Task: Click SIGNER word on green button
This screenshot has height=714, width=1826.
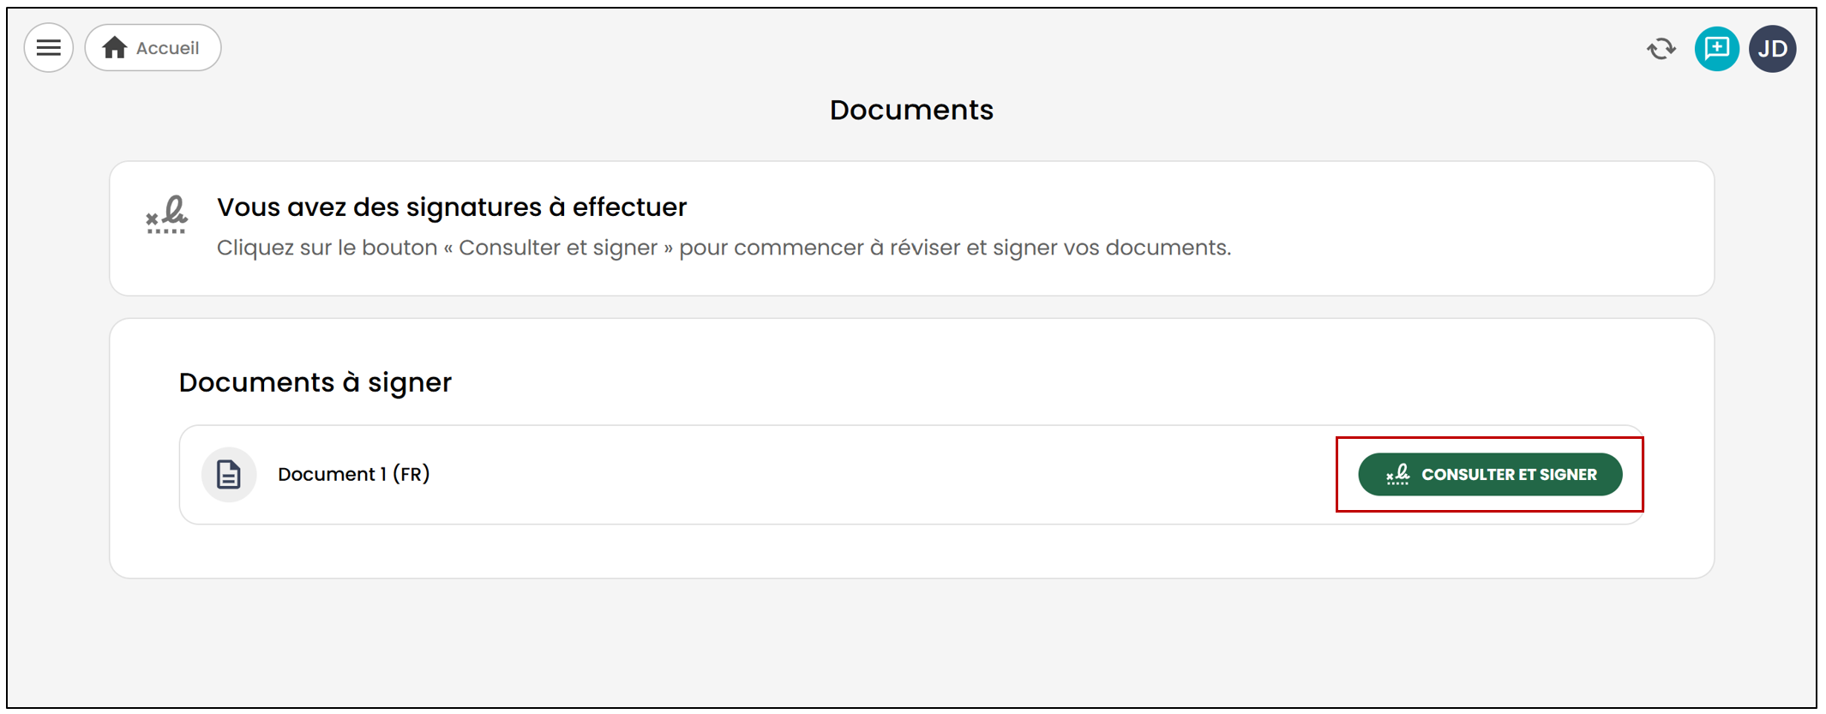Action: (1568, 474)
